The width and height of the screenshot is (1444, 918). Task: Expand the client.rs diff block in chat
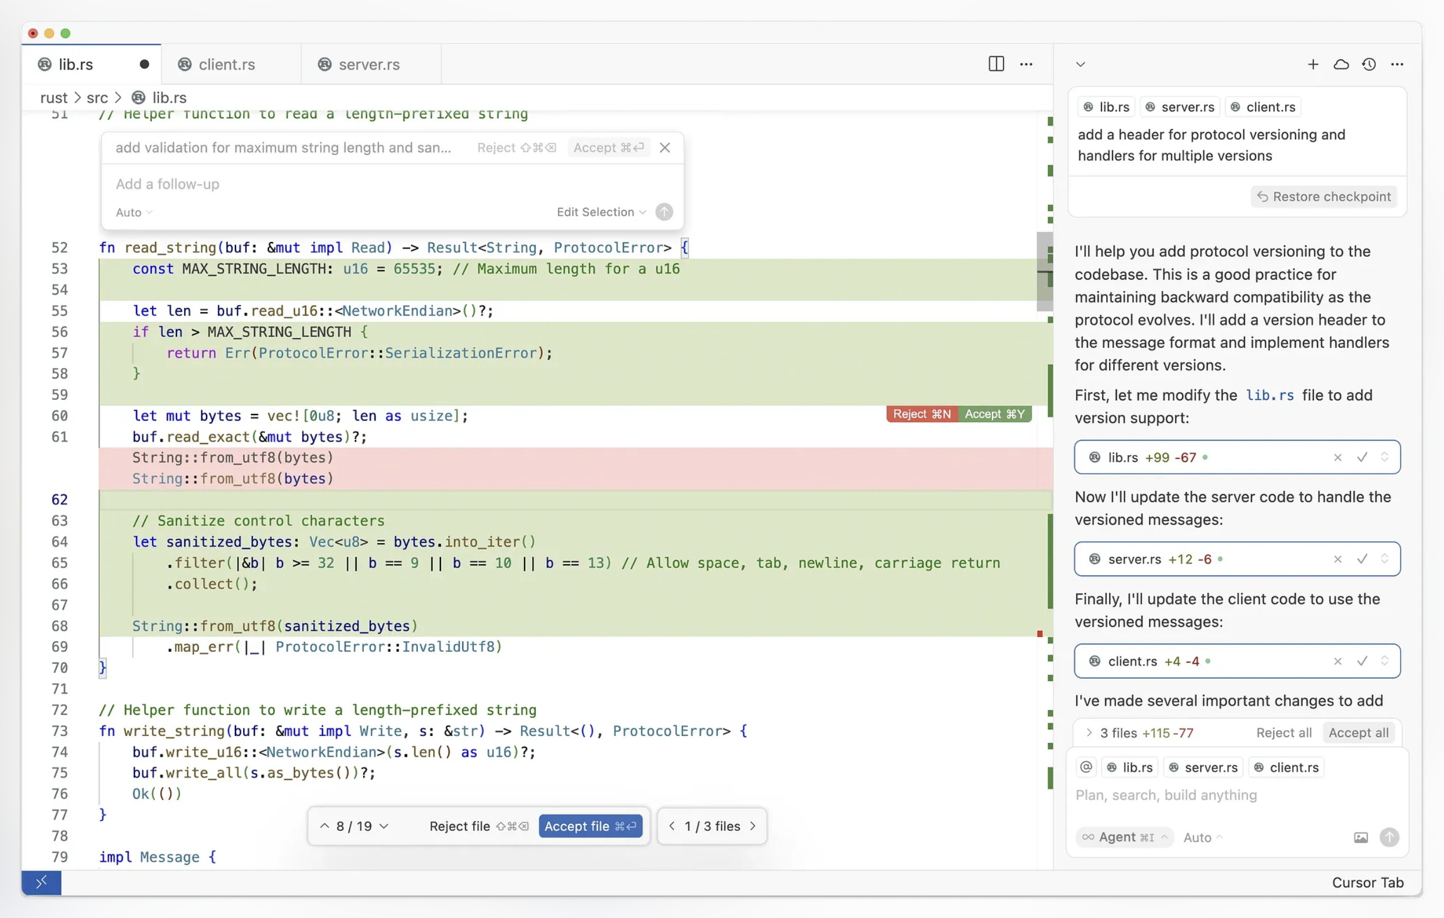point(1384,661)
